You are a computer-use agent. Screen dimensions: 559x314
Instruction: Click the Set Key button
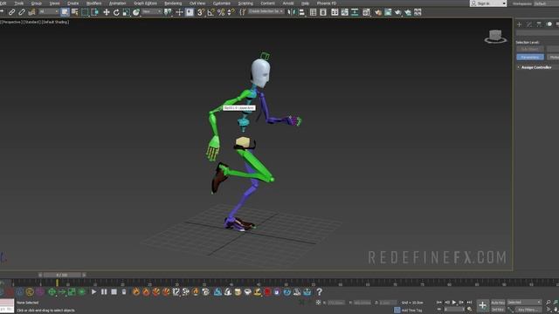(498, 310)
